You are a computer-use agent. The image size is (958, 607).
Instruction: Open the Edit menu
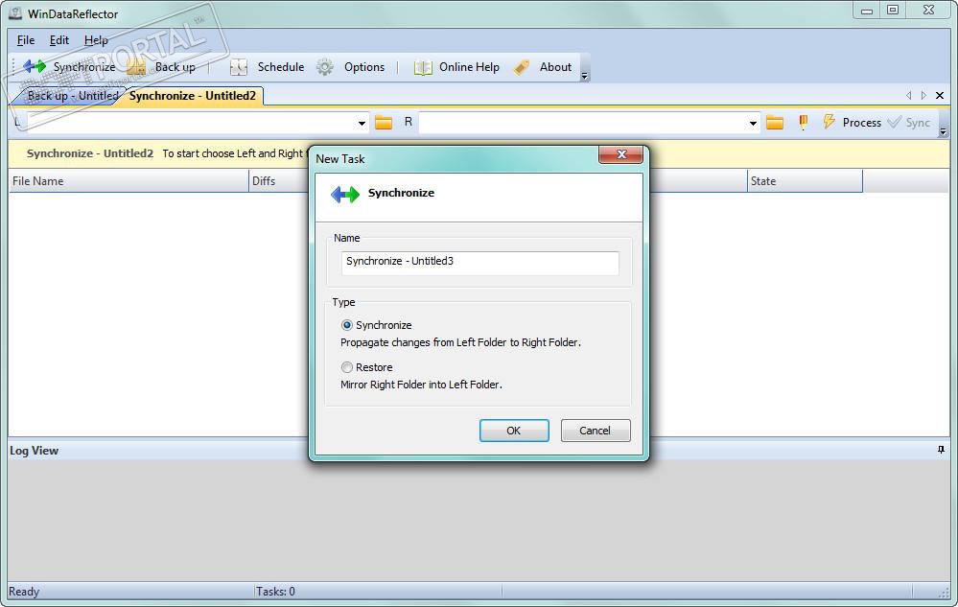59,40
